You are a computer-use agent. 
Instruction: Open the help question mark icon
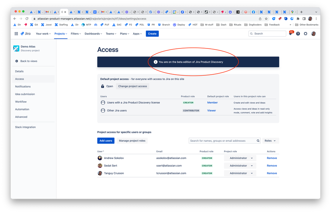[298, 34]
